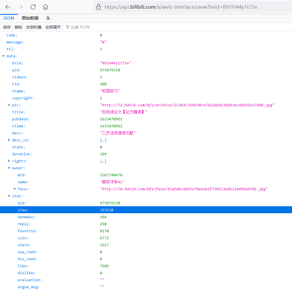Expand the desc_v2 array
The height and width of the screenshot is (291, 292).
(x=9, y=140)
